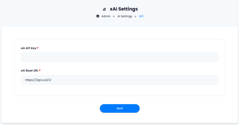Screen dimensions: 239x125
Task: Focus the empty xAI API Key field
Action: 120,57
